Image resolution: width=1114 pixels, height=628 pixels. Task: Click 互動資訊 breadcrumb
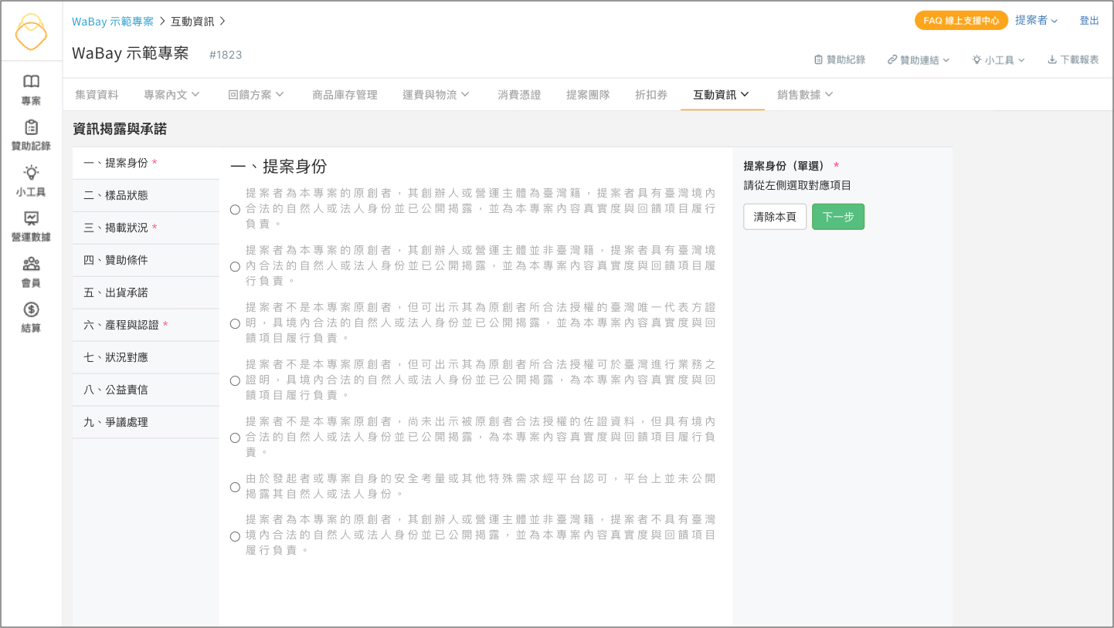coord(192,21)
